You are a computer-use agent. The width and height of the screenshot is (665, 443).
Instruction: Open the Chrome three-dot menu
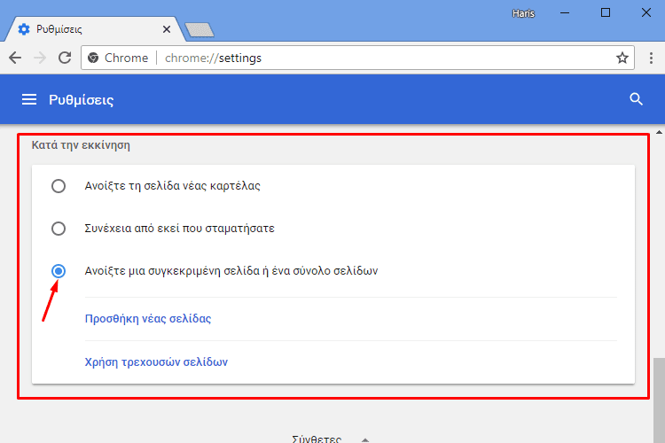(651, 58)
